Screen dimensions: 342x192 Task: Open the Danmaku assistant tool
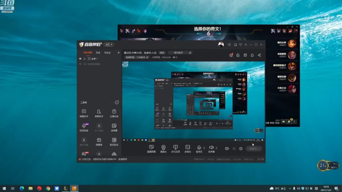coord(84,113)
